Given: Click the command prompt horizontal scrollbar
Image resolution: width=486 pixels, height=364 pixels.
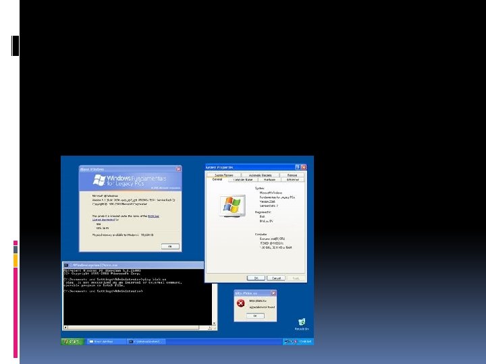Looking at the screenshot, I should [138, 328].
